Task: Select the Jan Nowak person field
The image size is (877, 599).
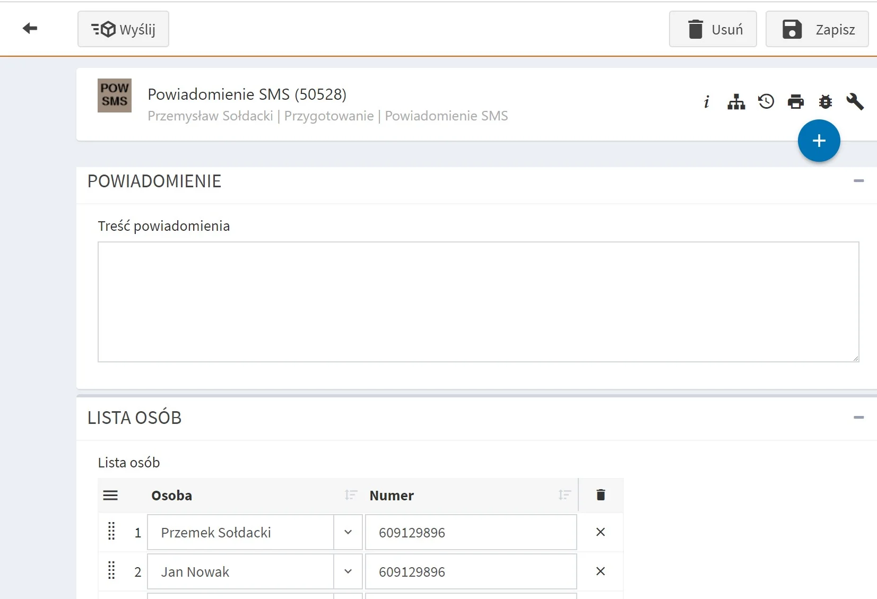Action: tap(240, 571)
